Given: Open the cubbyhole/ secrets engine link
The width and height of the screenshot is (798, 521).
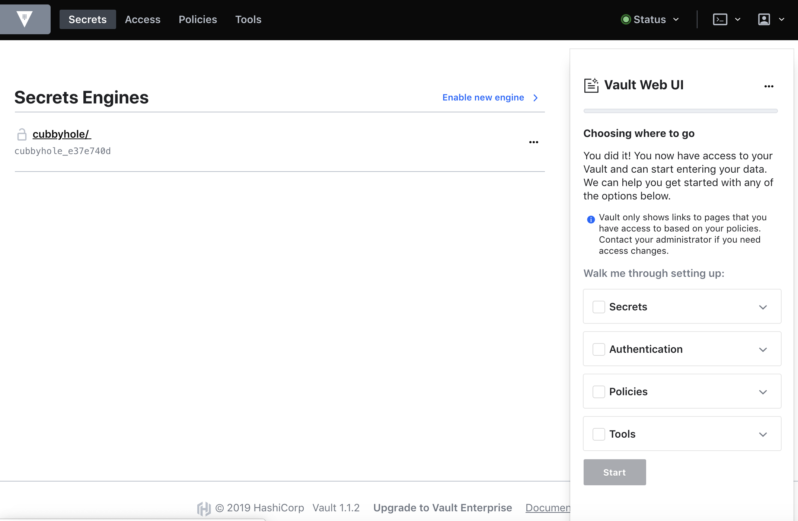Looking at the screenshot, I should (x=61, y=134).
